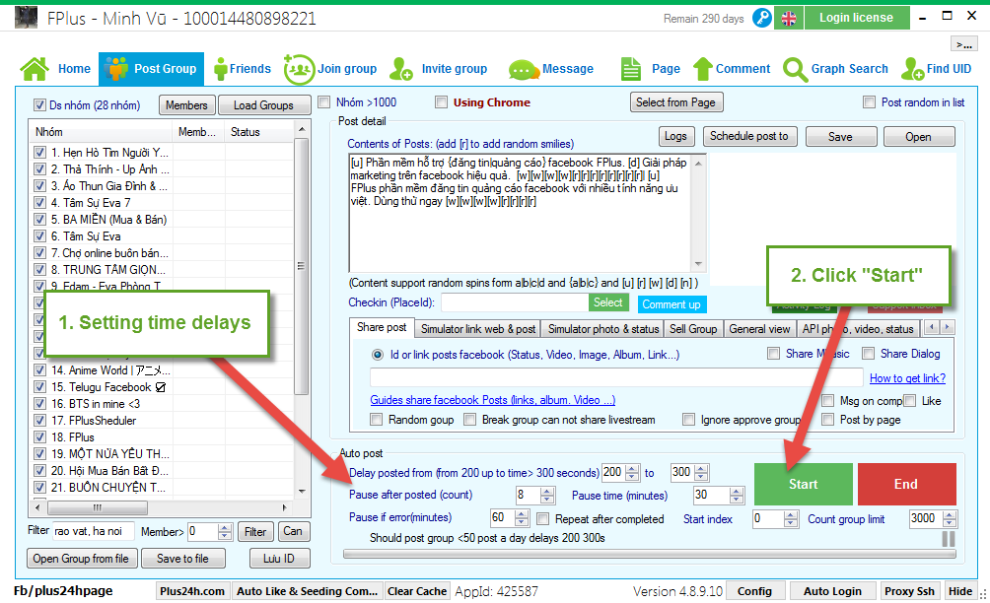Image resolution: width=990 pixels, height=603 pixels.
Task: Click the Post Group people icon
Action: (x=116, y=69)
